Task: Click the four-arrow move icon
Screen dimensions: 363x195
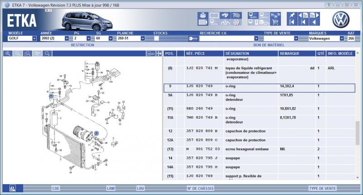Action: 159,53
